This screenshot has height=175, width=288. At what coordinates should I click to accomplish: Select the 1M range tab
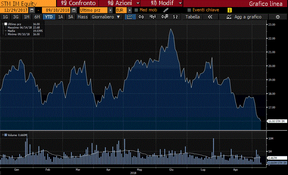[27, 17]
